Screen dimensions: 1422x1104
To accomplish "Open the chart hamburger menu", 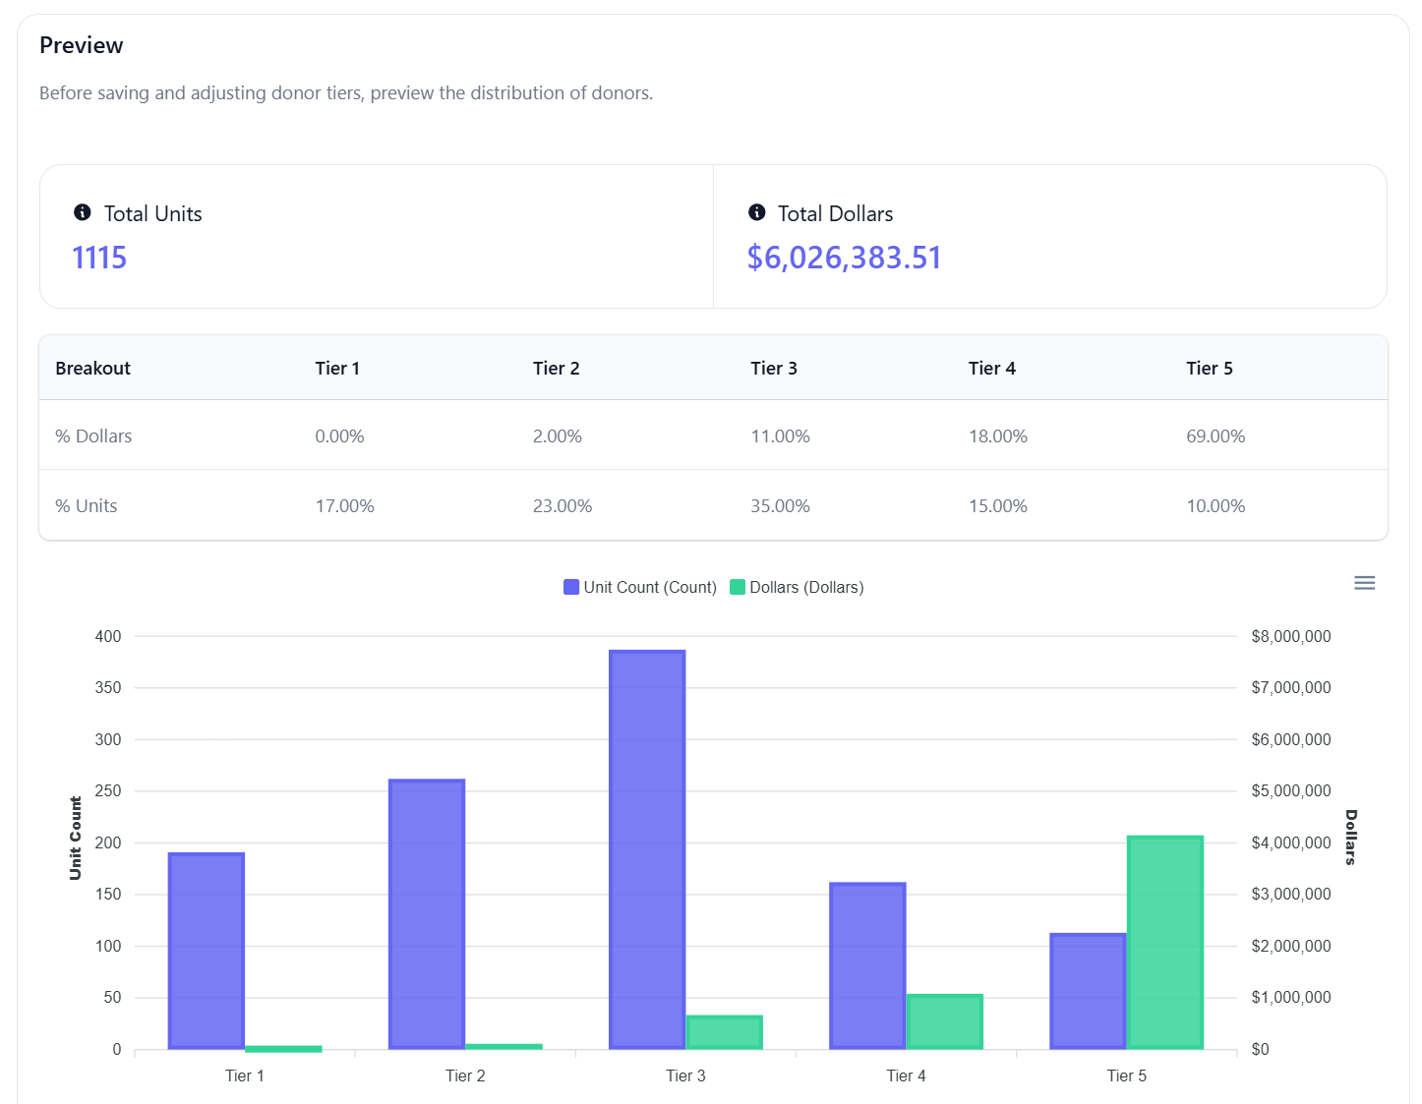I will 1365,583.
